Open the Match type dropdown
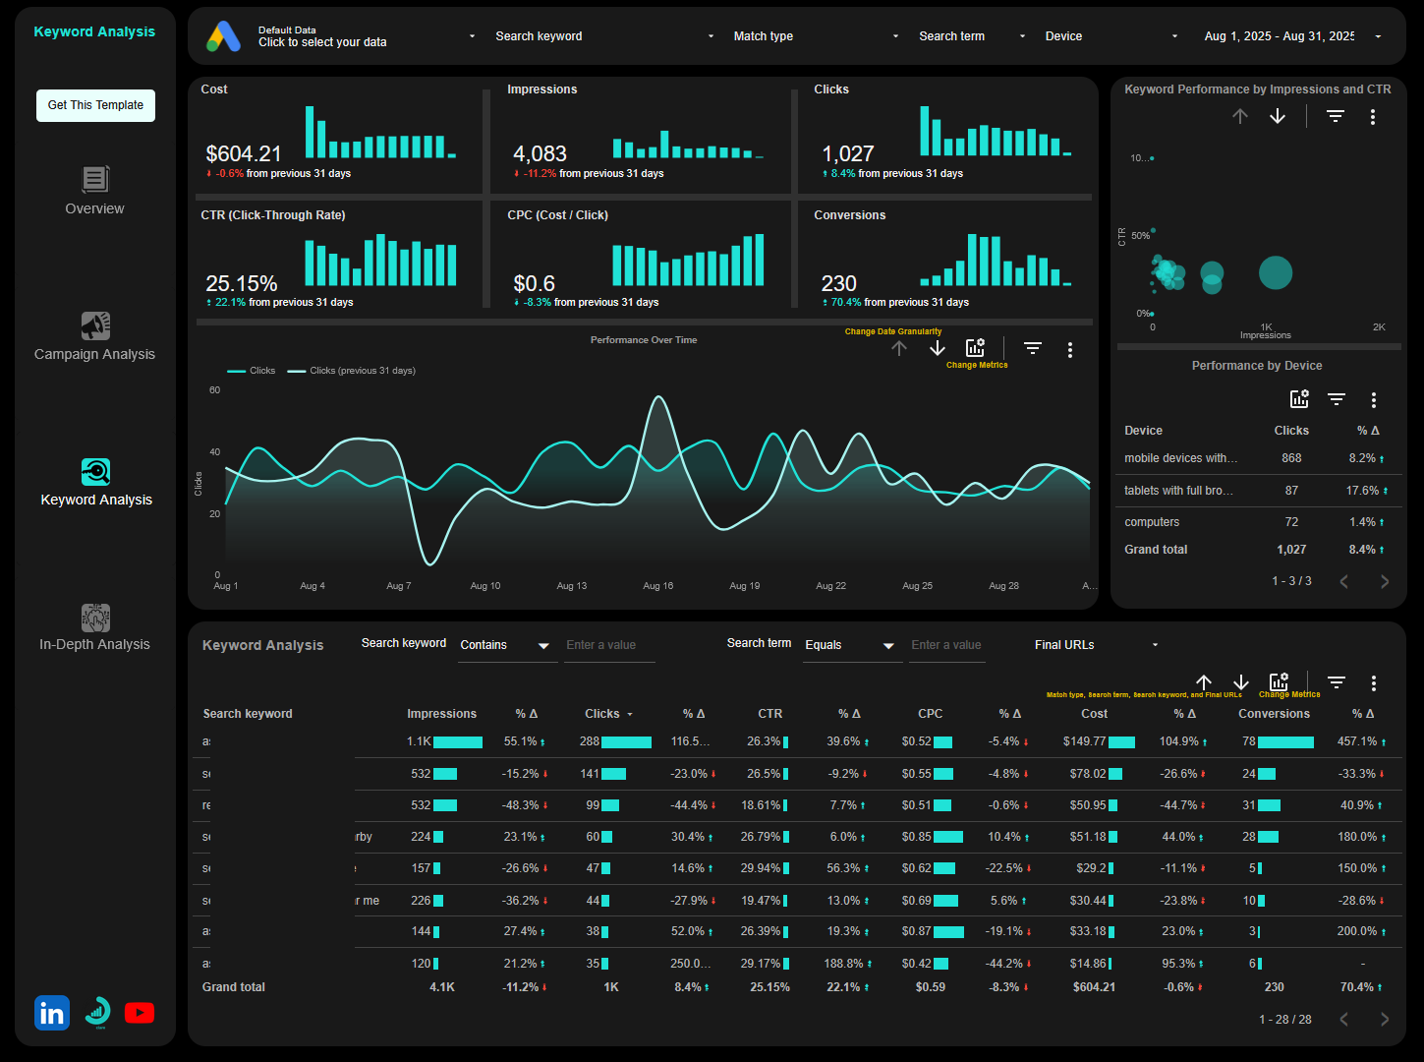 (x=816, y=35)
